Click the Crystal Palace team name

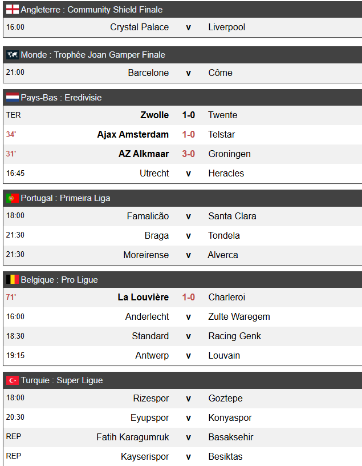[140, 27]
